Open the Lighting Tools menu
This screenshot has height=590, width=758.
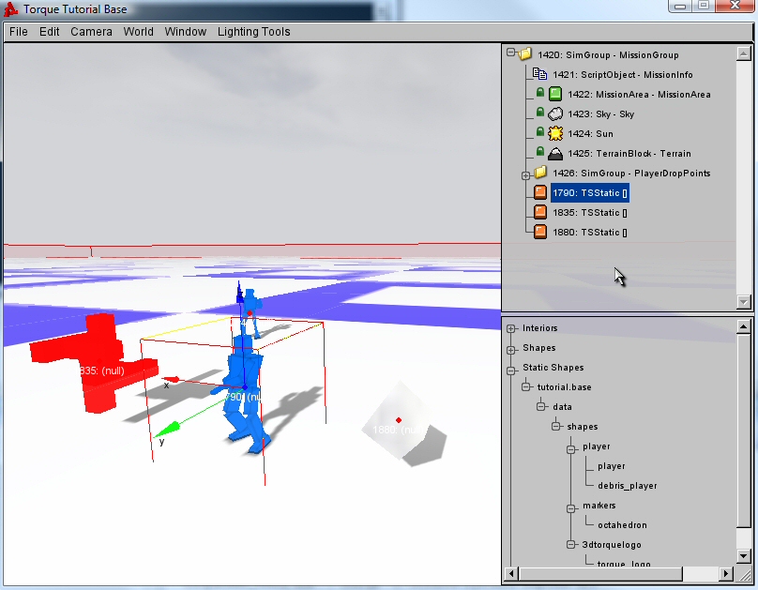pos(253,32)
